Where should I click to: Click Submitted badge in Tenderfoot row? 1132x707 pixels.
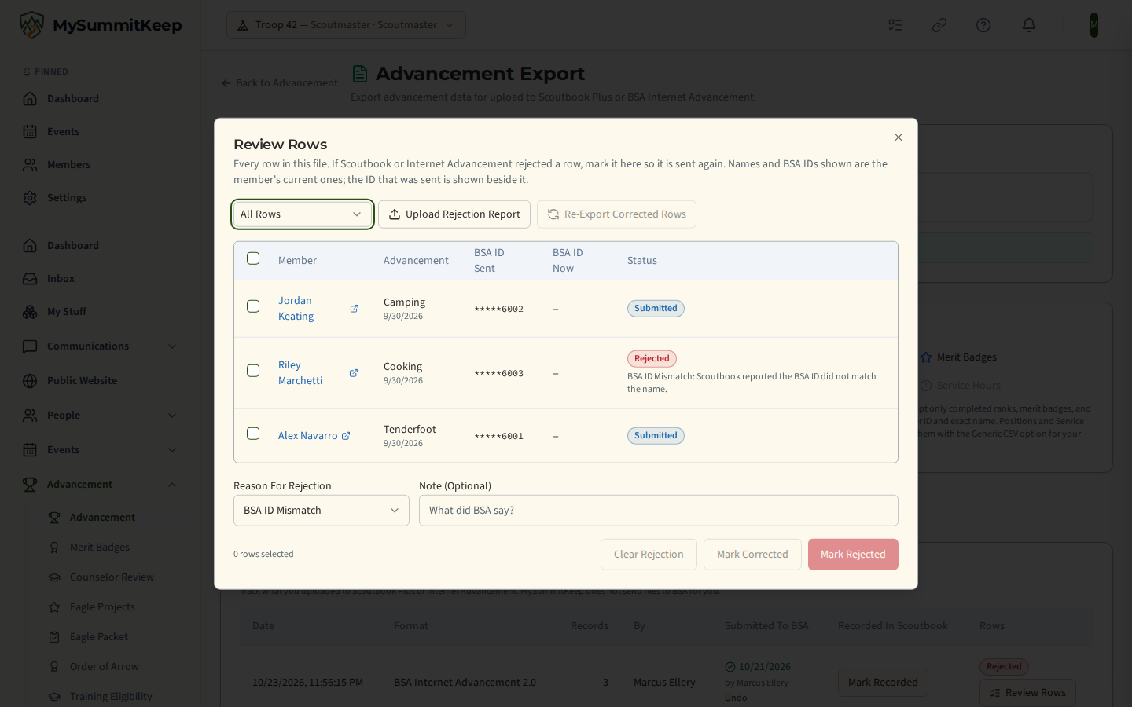[656, 436]
